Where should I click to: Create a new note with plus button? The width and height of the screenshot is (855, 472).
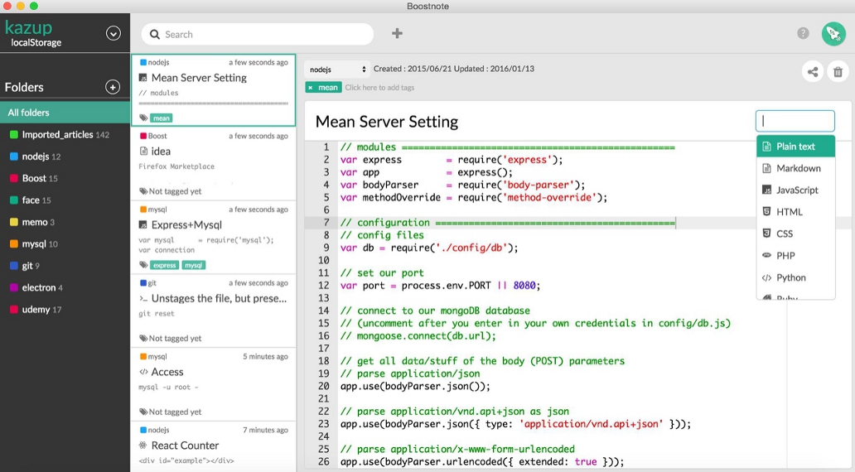click(x=397, y=33)
